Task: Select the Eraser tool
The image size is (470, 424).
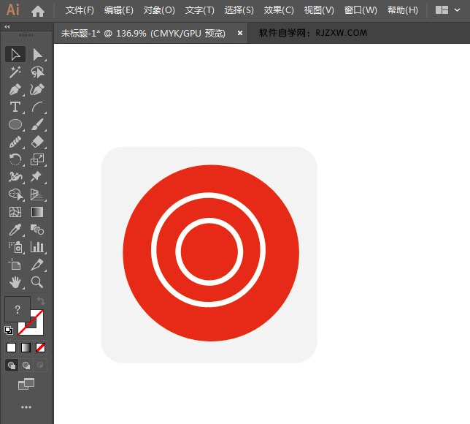Action: [x=37, y=142]
